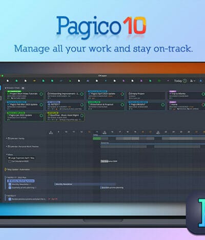The image size is (205, 240).
Task: Click the progress ring on Project Short Video Tutorials
Action: [x=41, y=94]
